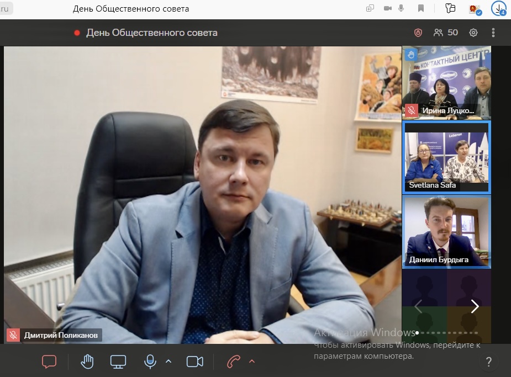Toggle the microphone in bottom toolbar

[x=150, y=362]
